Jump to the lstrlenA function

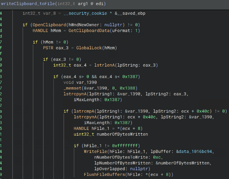(x=104, y=65)
